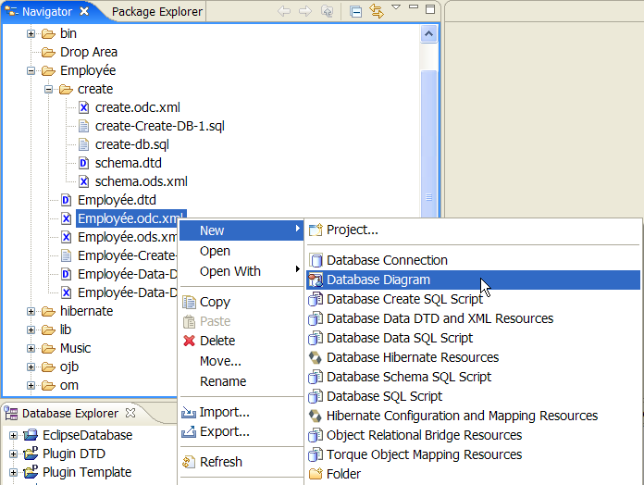The width and height of the screenshot is (644, 485).
Task: Select Database Hibernate Resources
Action: tap(473, 357)
